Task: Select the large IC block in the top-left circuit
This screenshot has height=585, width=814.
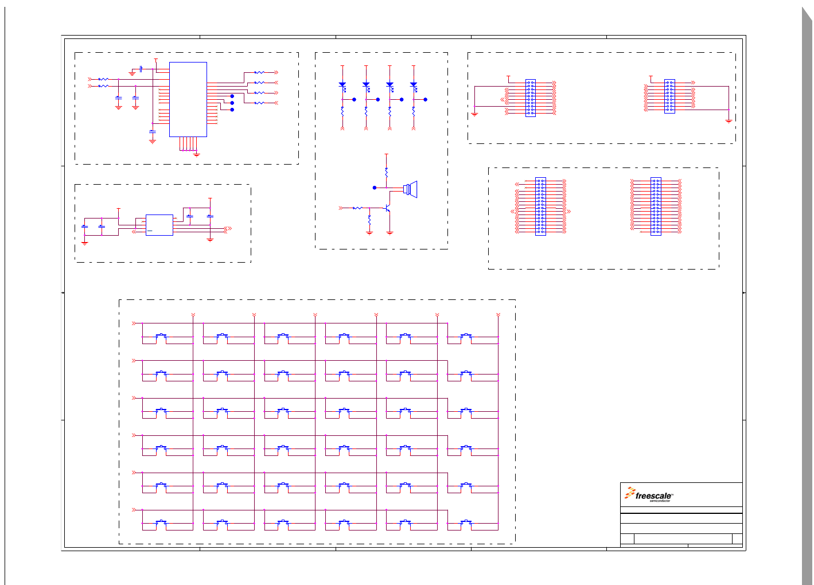Action: pyautogui.click(x=188, y=99)
